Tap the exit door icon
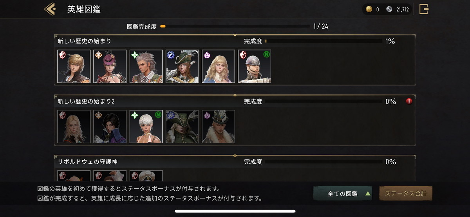The width and height of the screenshot is (470, 217). coord(424,9)
